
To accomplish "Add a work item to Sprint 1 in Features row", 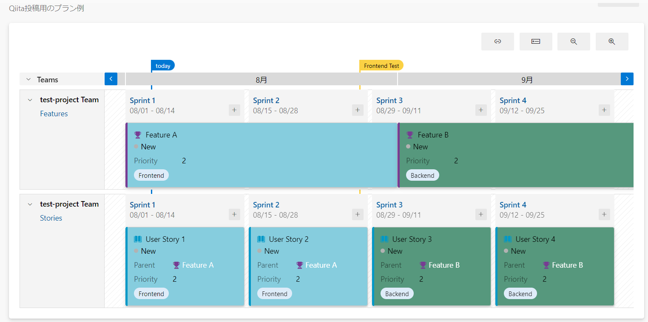I will 234,110.
